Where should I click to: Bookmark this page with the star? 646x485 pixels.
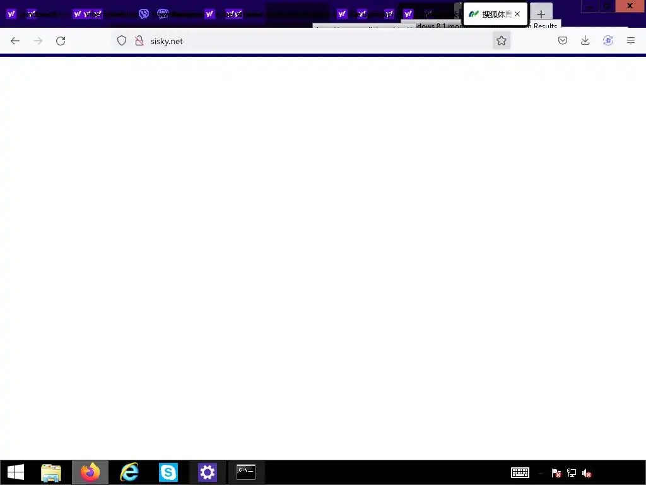coord(502,40)
